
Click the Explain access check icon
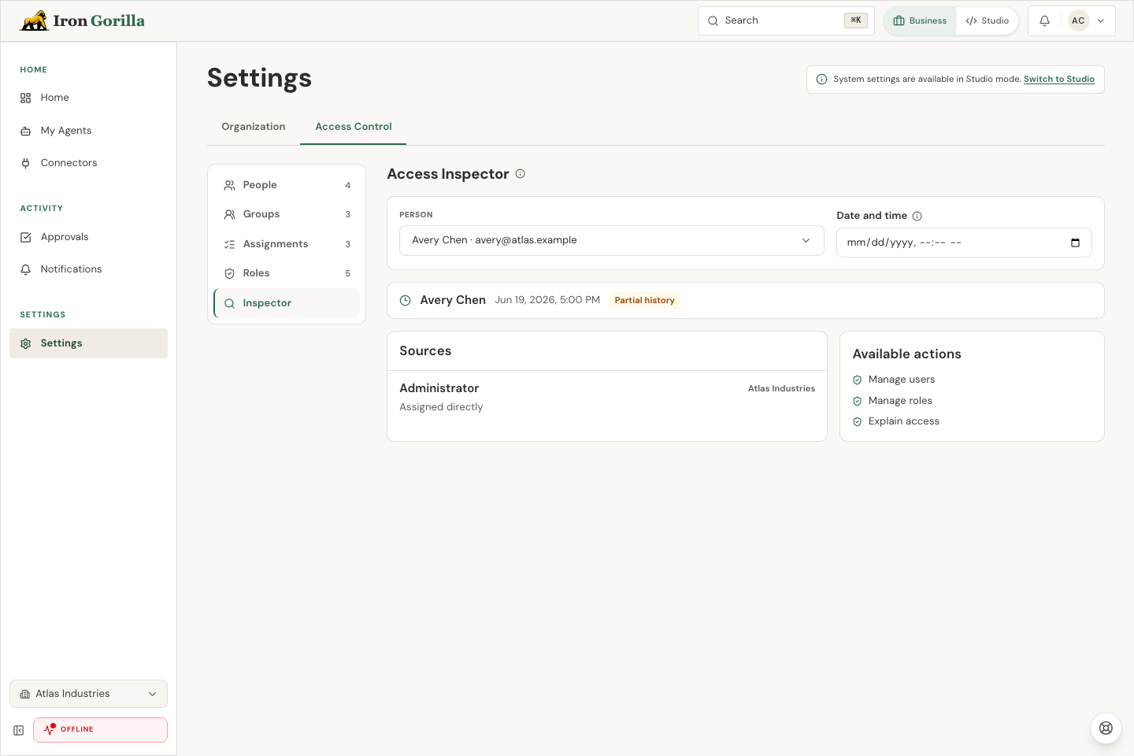[x=858, y=421]
